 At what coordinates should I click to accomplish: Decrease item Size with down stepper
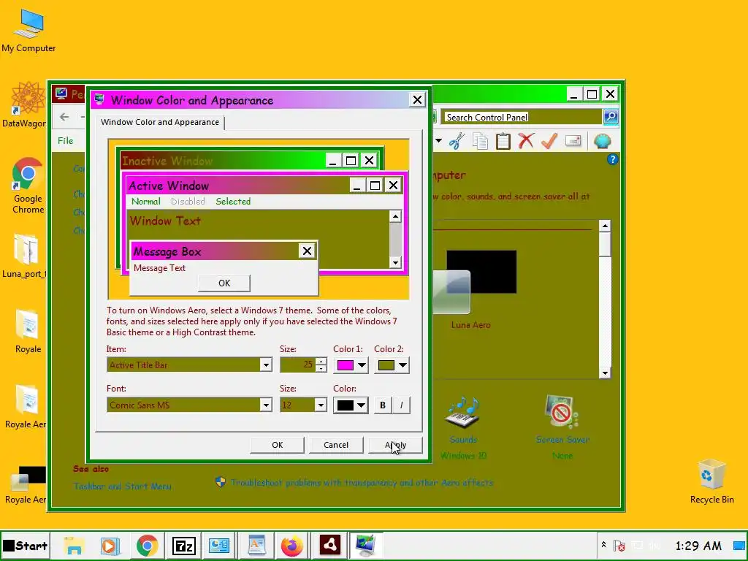tap(321, 369)
